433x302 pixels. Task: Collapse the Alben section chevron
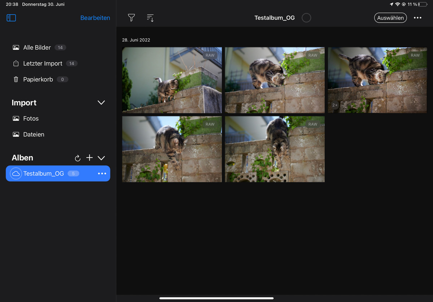101,158
